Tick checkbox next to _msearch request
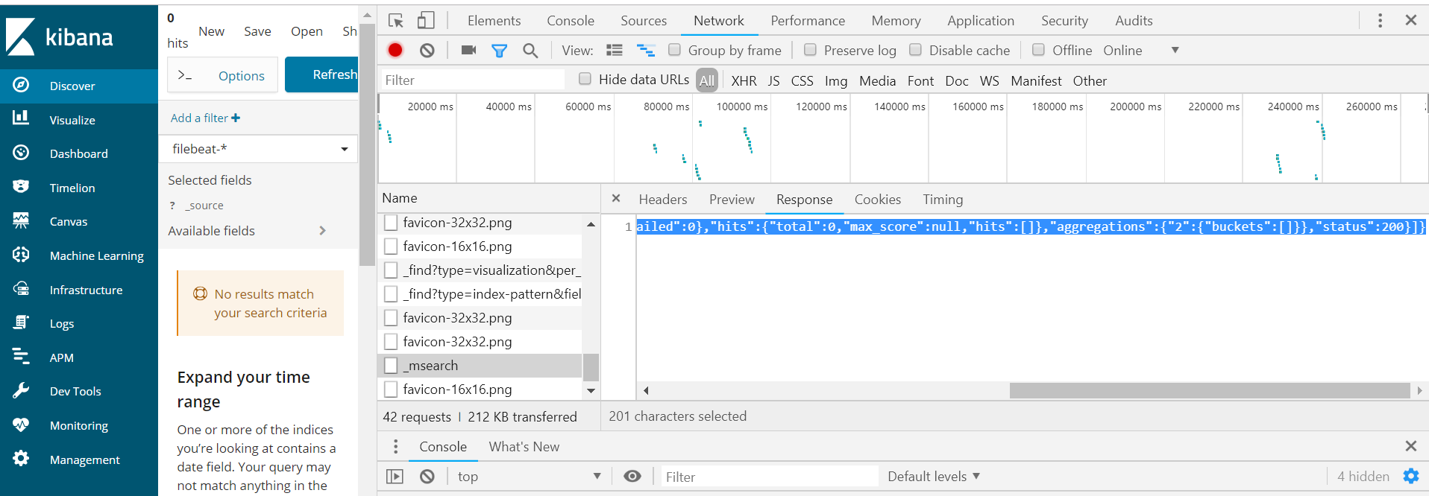Viewport: 1429px width, 496px height. (391, 366)
